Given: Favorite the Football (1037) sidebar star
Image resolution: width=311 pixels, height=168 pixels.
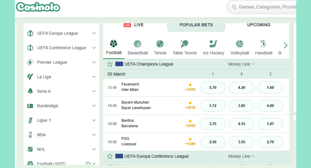Looking at the screenshot, I should (88, 163).
